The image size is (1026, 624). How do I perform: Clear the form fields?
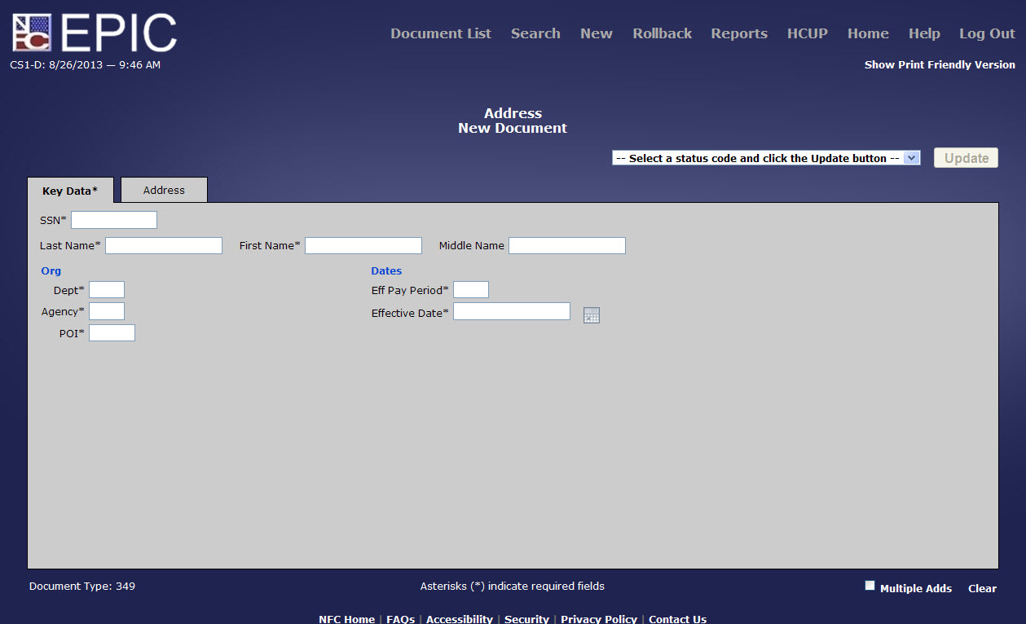pos(982,588)
